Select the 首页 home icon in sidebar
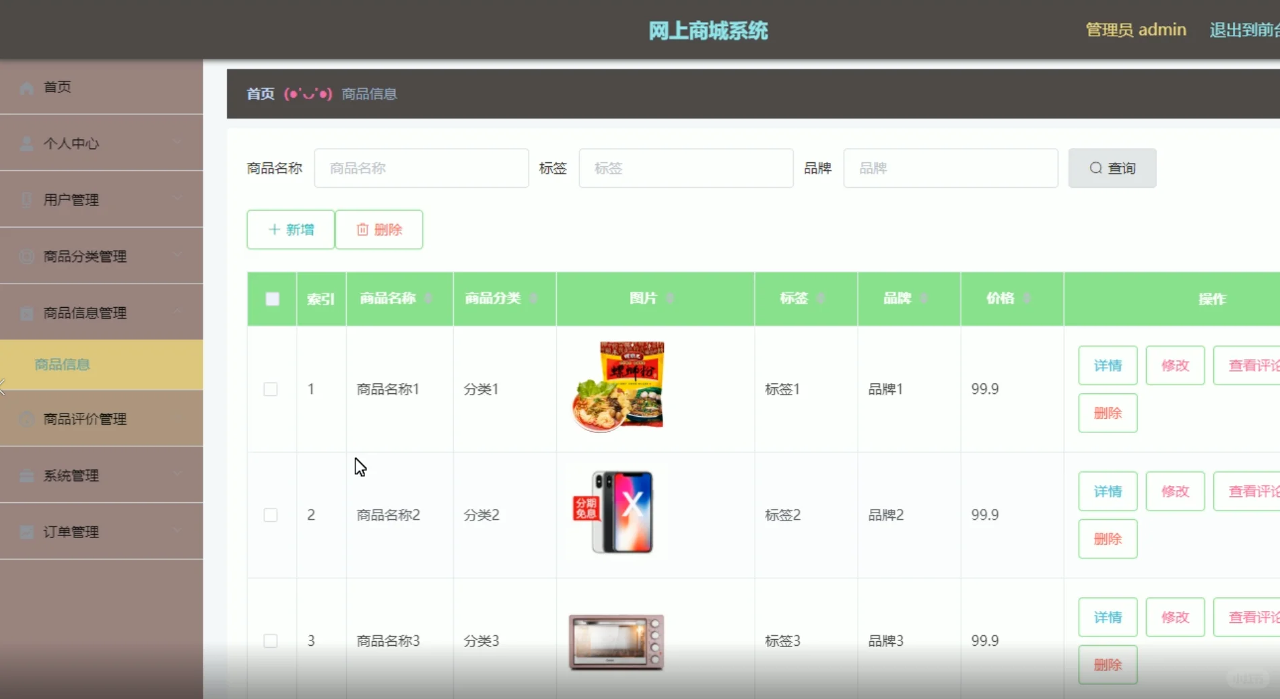Screen dimensions: 1280x699 click(x=27, y=88)
